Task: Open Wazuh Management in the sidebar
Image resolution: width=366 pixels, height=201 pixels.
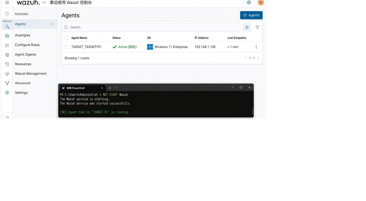Action: click(31, 74)
